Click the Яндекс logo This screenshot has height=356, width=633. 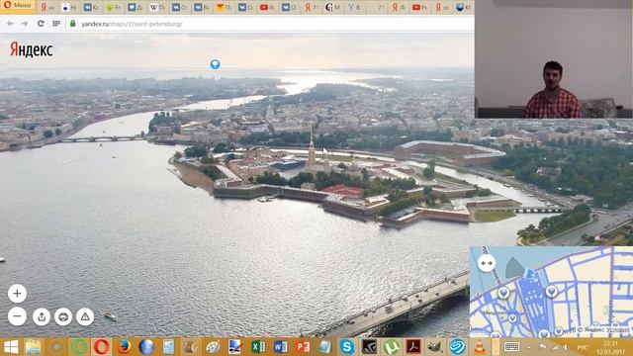point(31,49)
